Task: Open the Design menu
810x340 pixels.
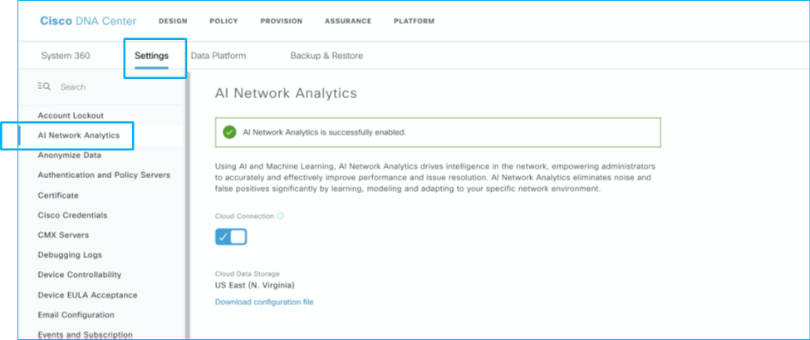Action: (172, 21)
